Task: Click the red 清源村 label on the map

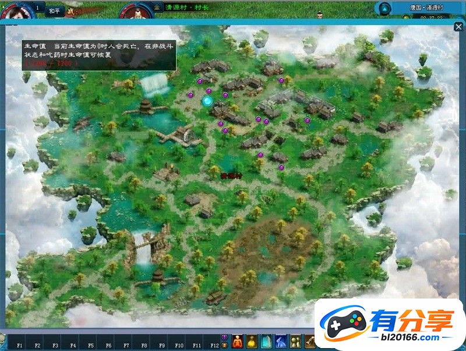Action: pyautogui.click(x=231, y=176)
